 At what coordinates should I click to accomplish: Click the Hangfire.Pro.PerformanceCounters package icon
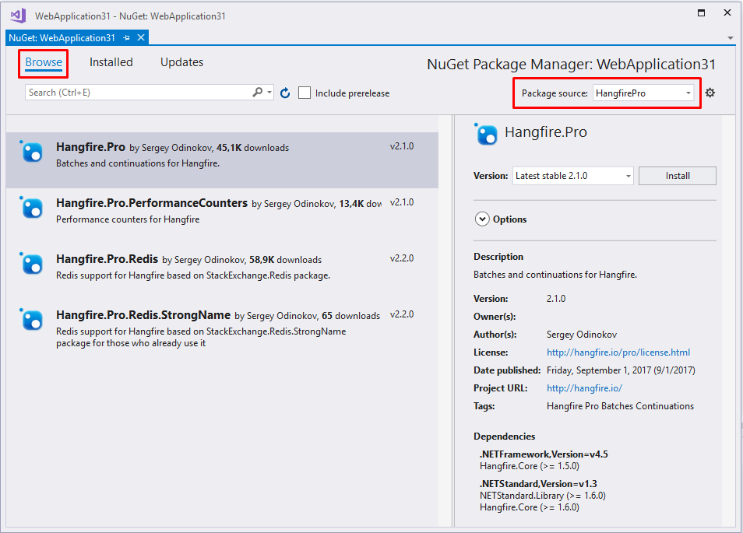pyautogui.click(x=32, y=208)
